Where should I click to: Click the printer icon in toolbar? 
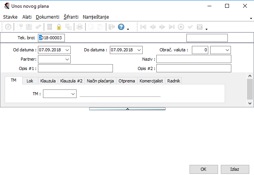click(79, 27)
